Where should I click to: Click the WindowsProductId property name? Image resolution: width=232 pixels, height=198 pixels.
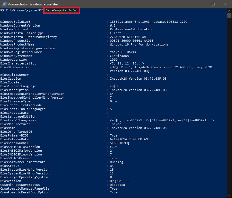point(15,41)
